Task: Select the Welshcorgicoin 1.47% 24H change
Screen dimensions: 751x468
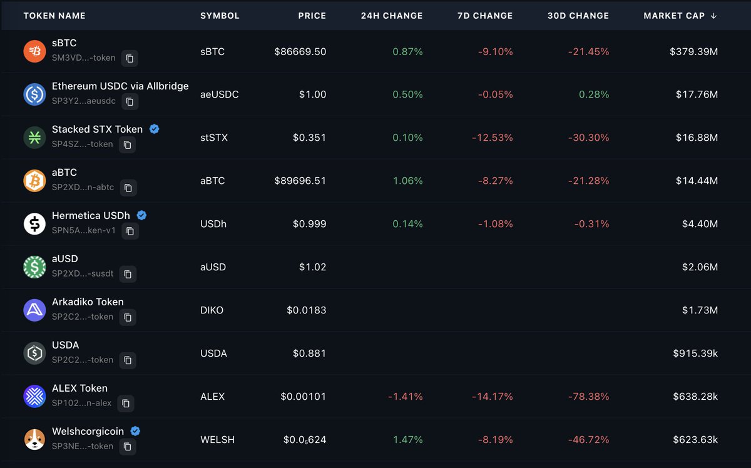Action: coord(408,440)
